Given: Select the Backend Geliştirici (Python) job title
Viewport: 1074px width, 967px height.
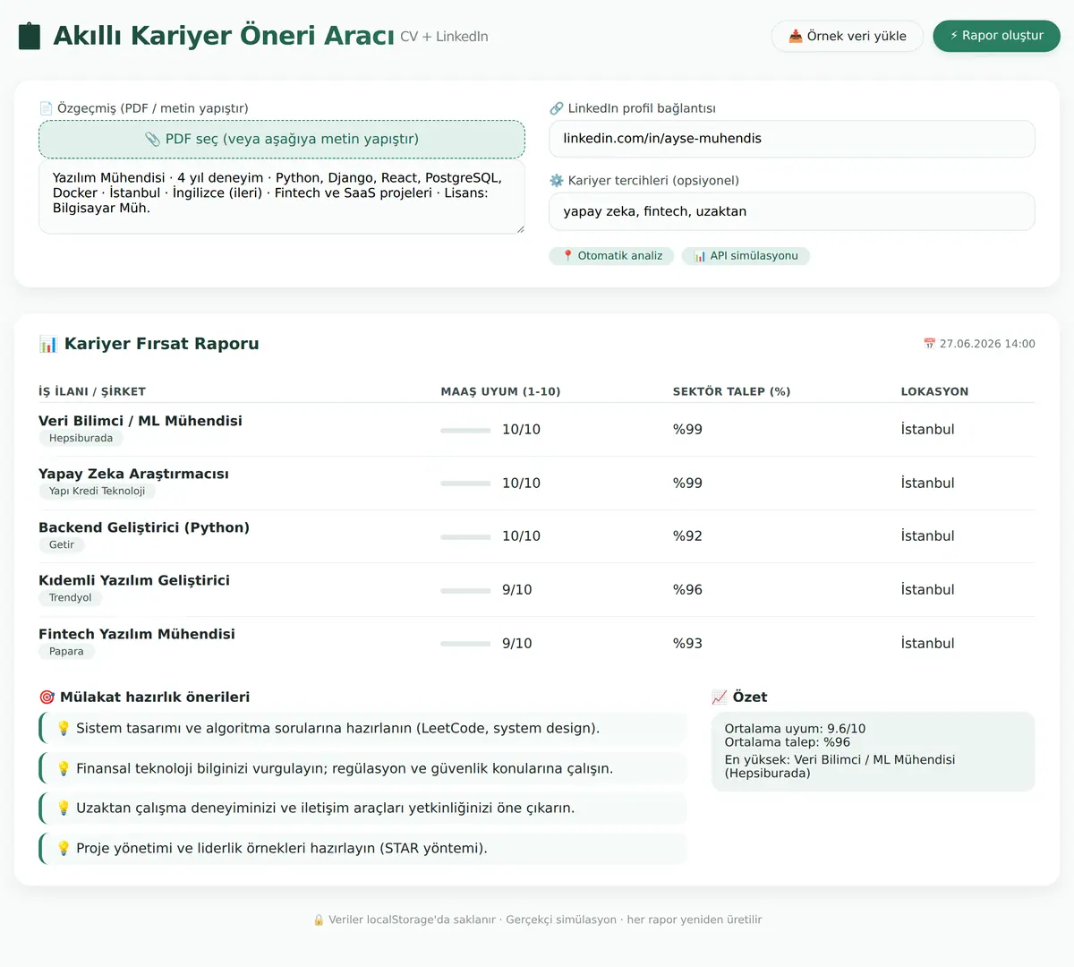Looking at the screenshot, I should coord(144,527).
